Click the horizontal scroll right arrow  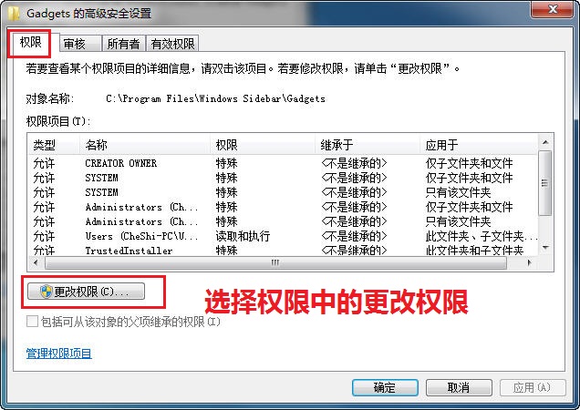[x=529, y=263]
